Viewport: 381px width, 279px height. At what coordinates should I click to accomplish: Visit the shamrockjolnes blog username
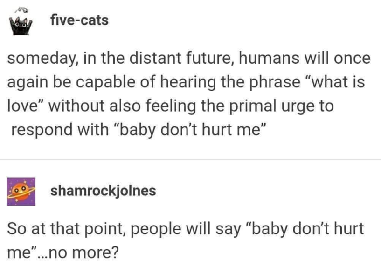click(103, 191)
